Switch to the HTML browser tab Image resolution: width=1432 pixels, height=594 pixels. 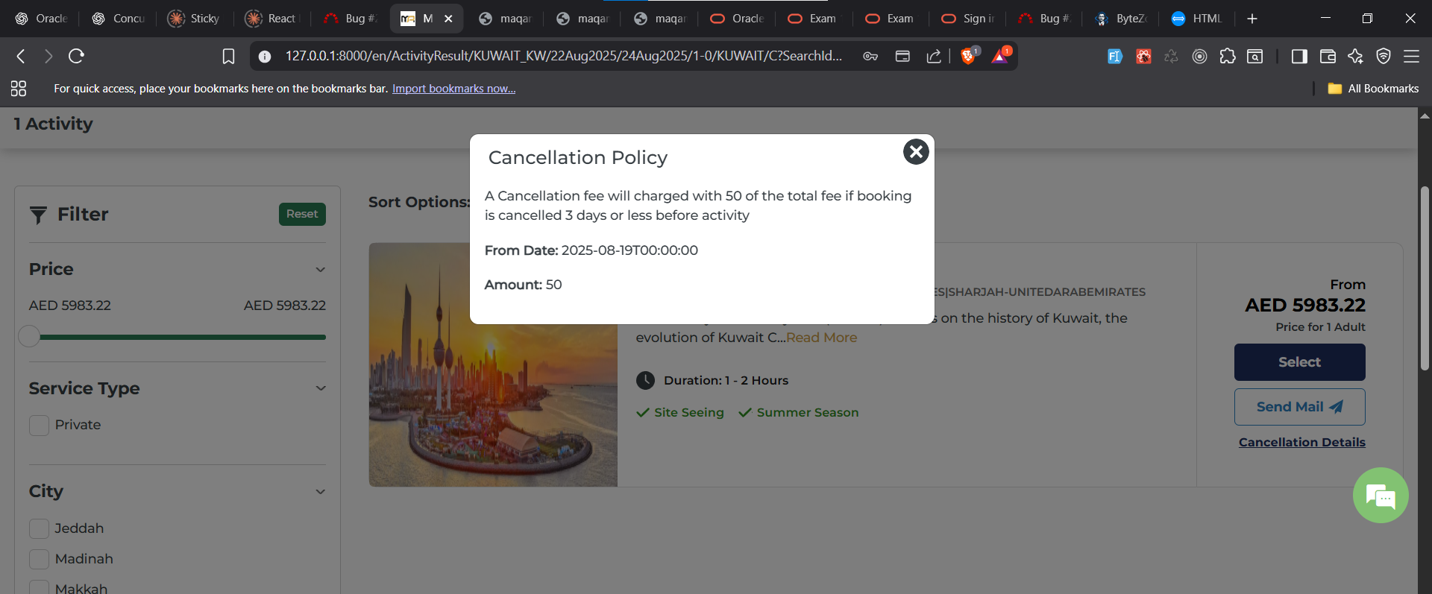click(x=1197, y=19)
